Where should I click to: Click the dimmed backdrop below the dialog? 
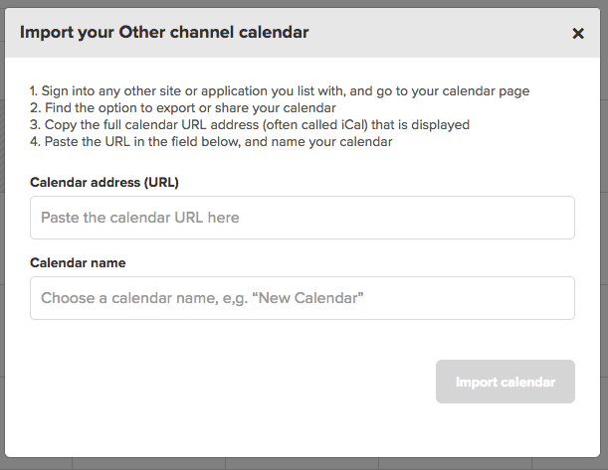[303, 464]
